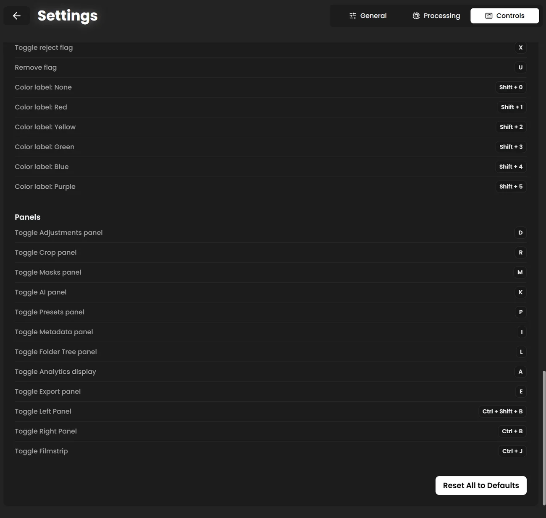Click the Toggle Right Panel label
This screenshot has width=546, height=518.
coord(46,431)
